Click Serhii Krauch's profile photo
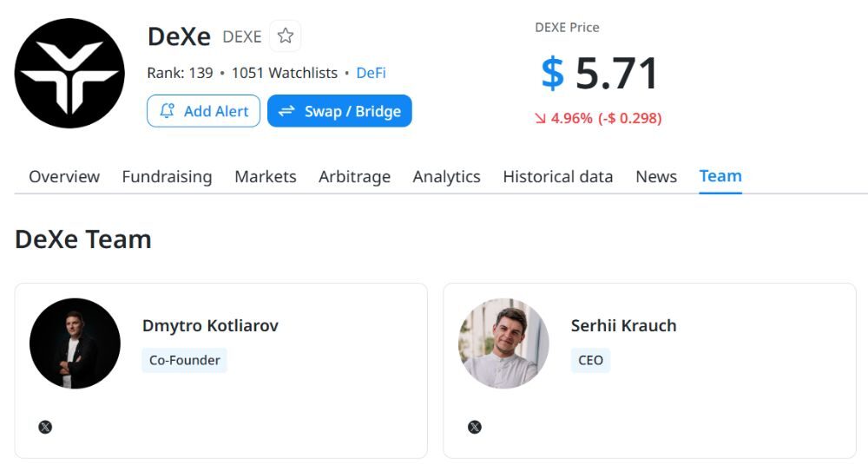The height and width of the screenshot is (464, 868). [x=503, y=343]
